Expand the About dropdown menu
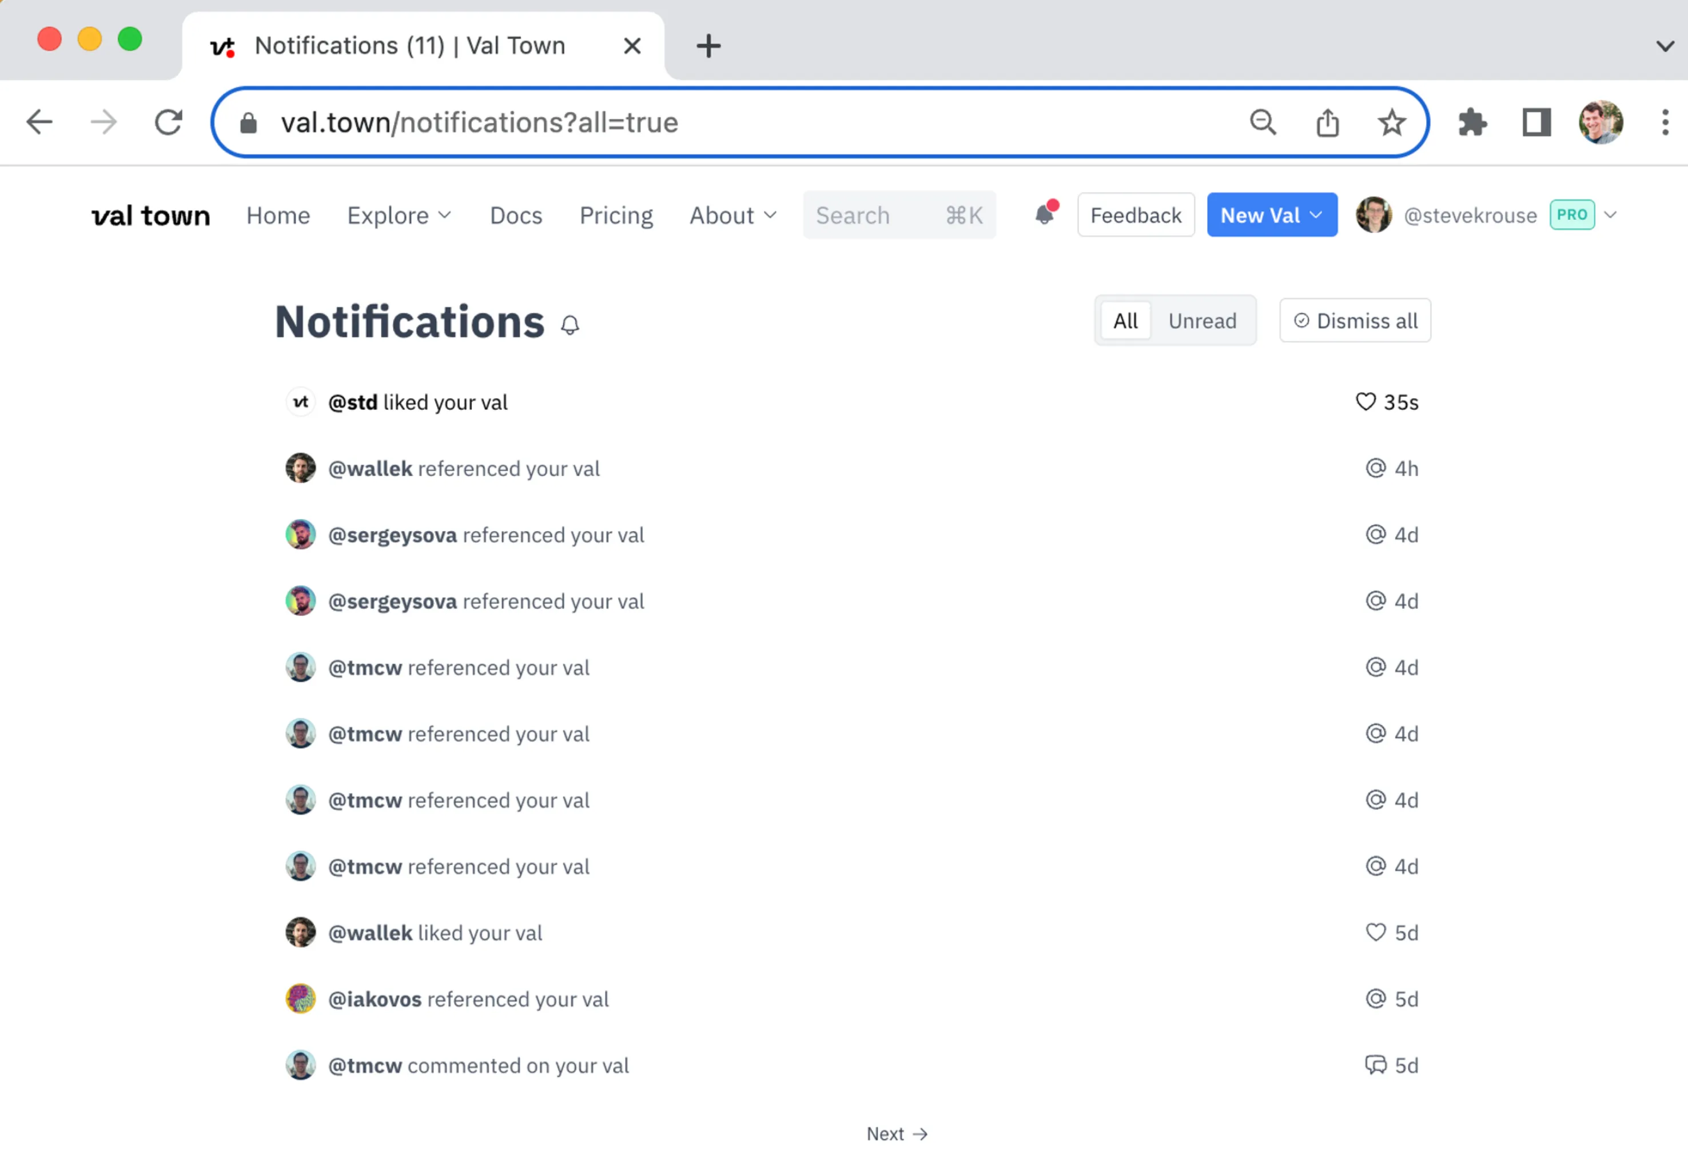Viewport: 1688px width, 1157px height. pyautogui.click(x=732, y=215)
